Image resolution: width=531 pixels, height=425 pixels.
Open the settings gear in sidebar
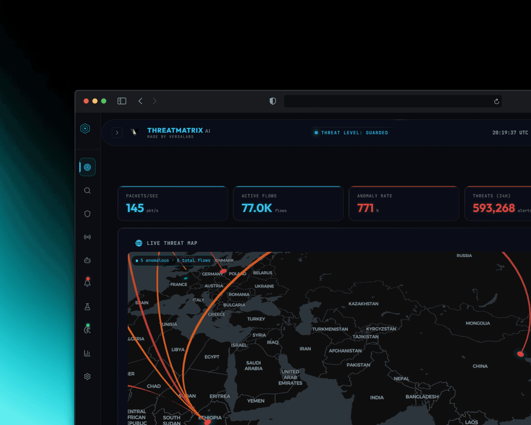(87, 377)
